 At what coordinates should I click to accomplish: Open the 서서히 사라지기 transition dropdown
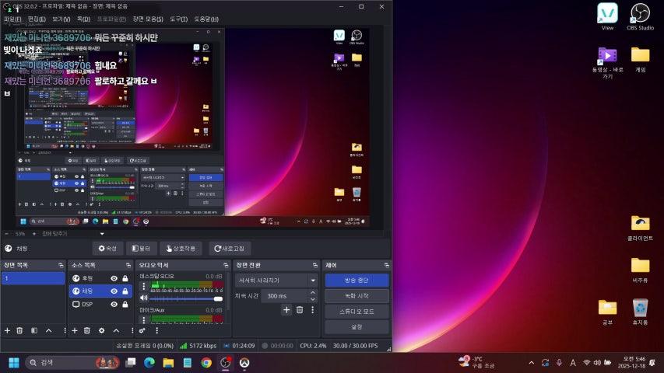(276, 280)
